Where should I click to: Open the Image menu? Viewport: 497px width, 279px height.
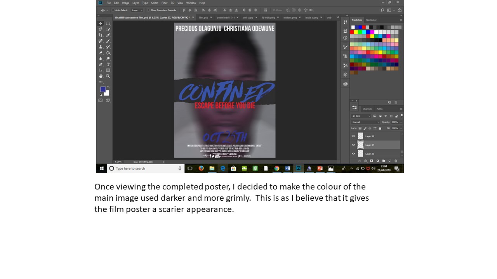tap(125, 3)
